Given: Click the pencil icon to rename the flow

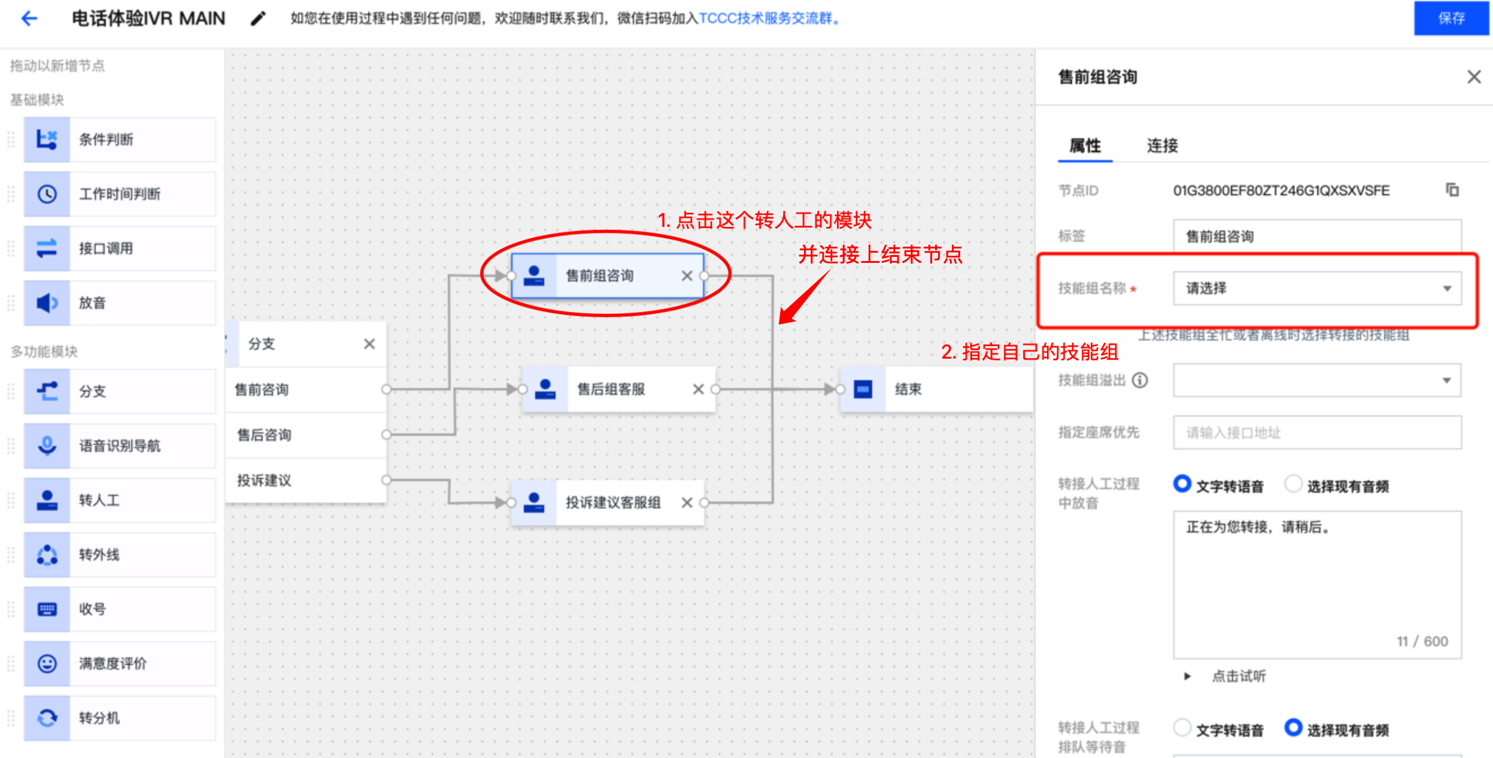Looking at the screenshot, I should click(258, 19).
